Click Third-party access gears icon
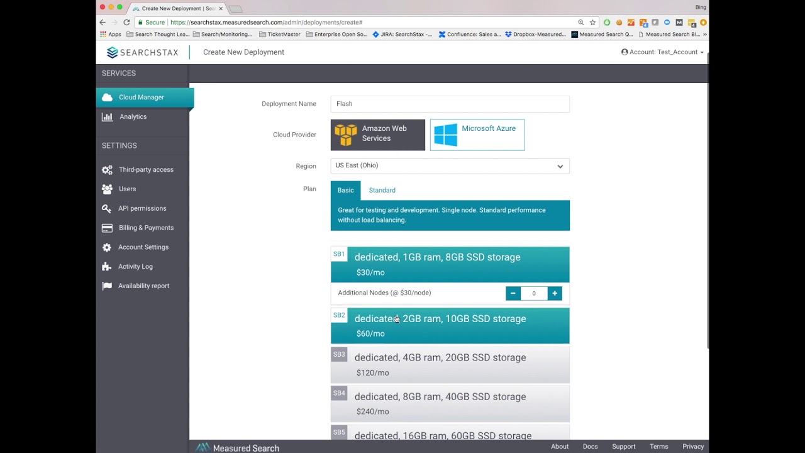805x453 pixels. pyautogui.click(x=107, y=170)
